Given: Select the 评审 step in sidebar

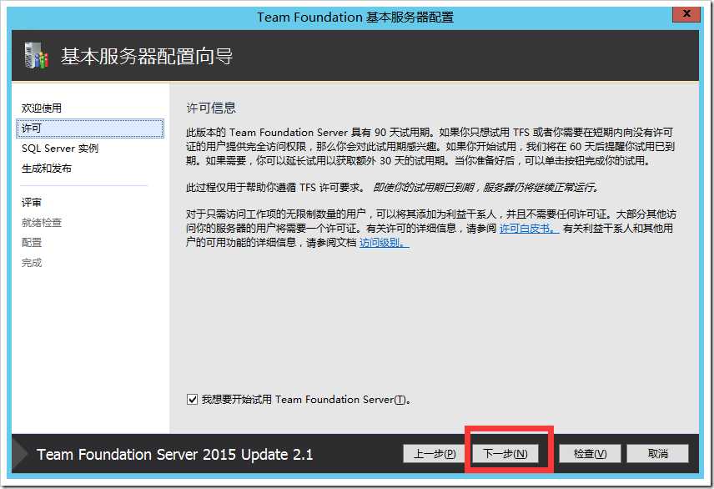Looking at the screenshot, I should [x=32, y=202].
